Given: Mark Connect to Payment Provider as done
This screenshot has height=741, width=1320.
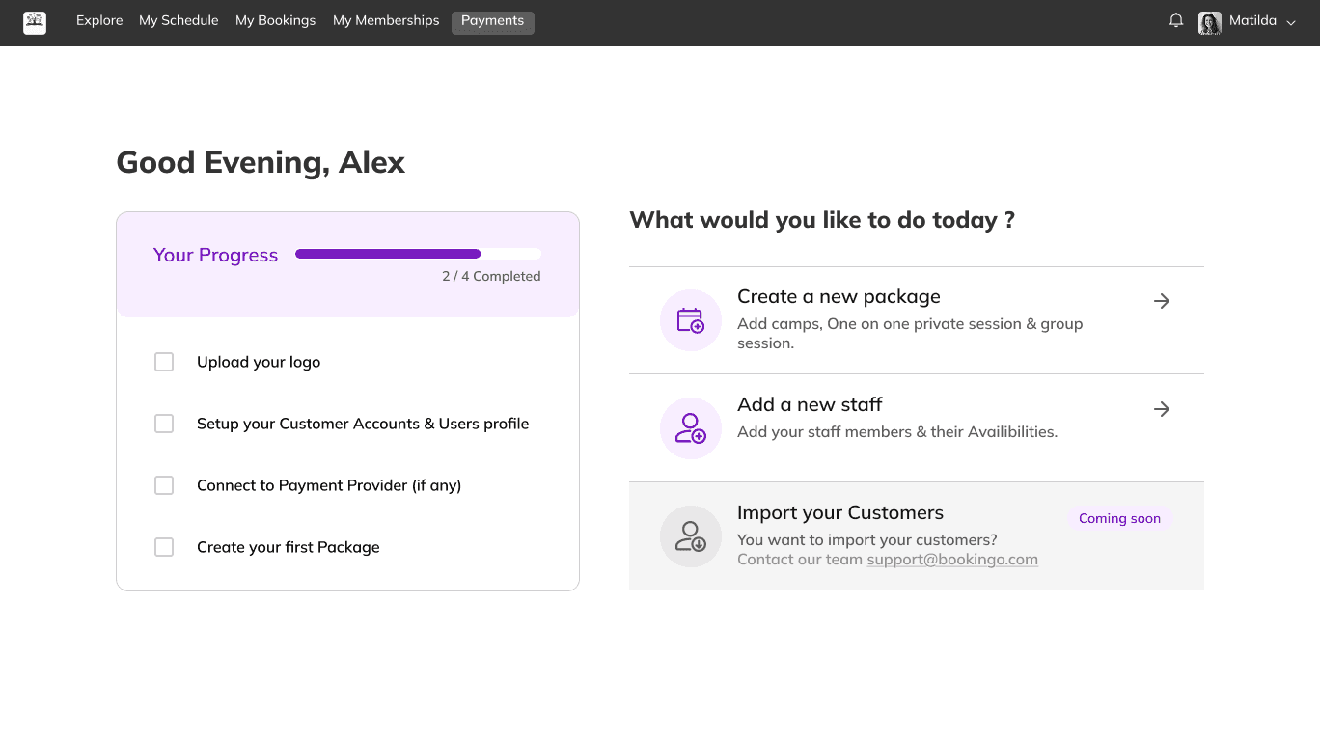Looking at the screenshot, I should [164, 485].
